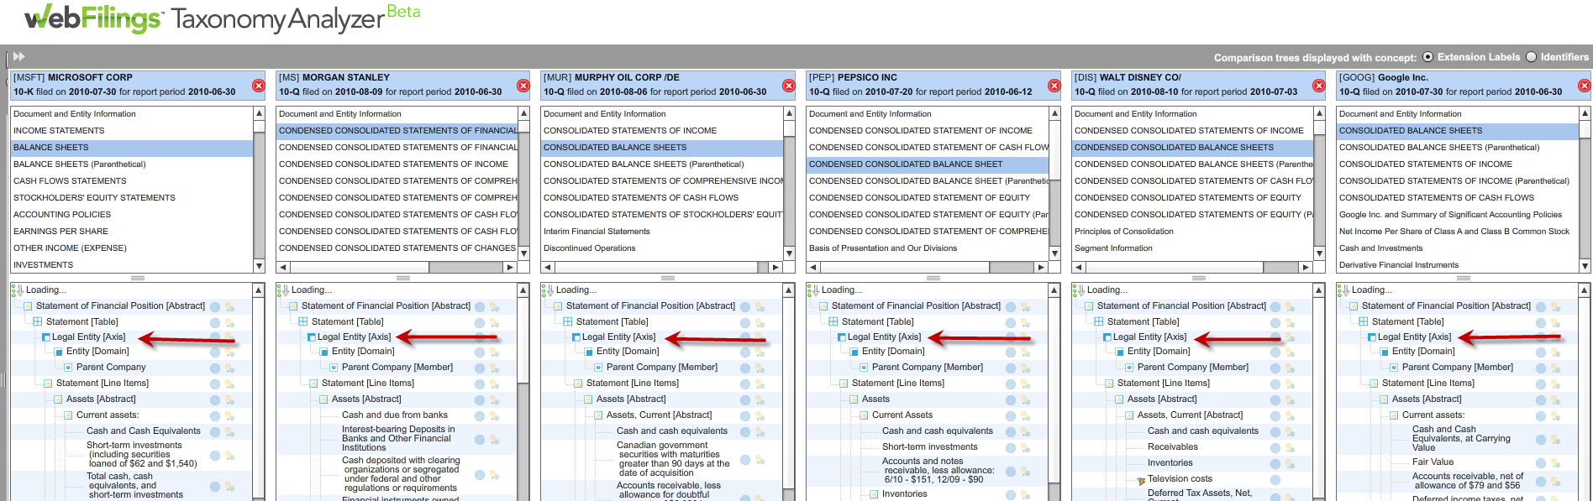Click tag icon in Murphy Oil's Cash and cash equivalents row
1593x501 pixels.
point(760,432)
